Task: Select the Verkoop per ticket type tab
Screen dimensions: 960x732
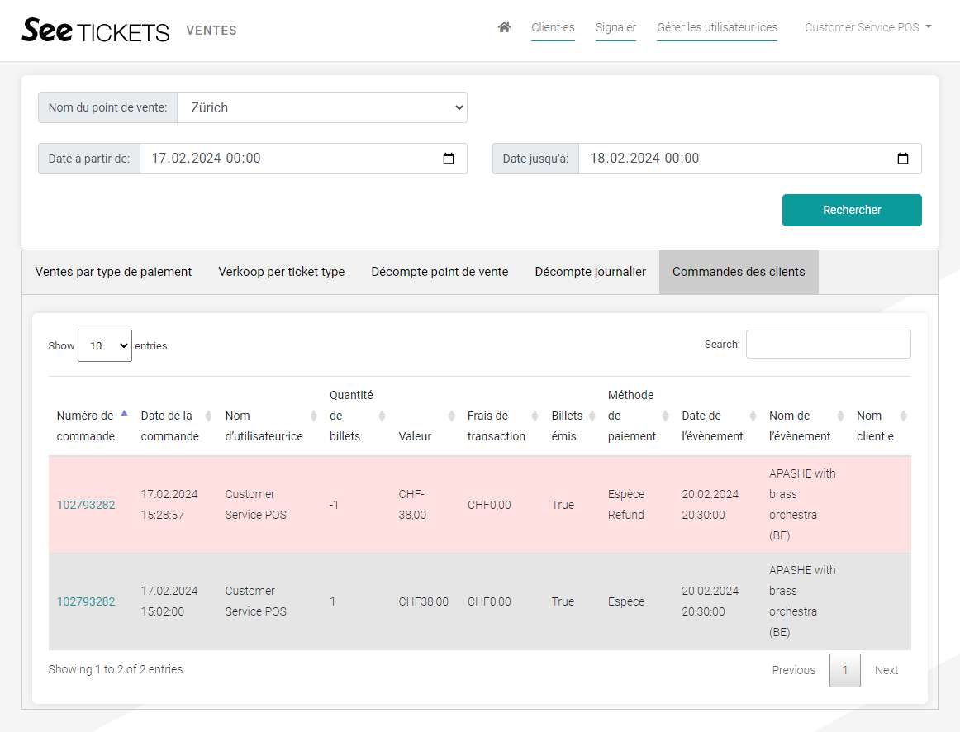Action: [281, 272]
